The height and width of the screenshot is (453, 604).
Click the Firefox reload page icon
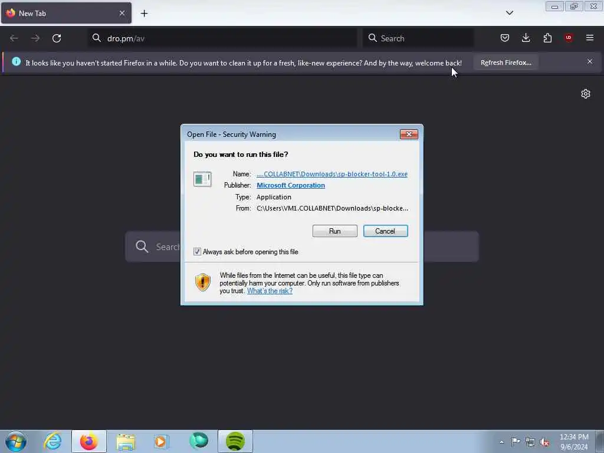57,38
